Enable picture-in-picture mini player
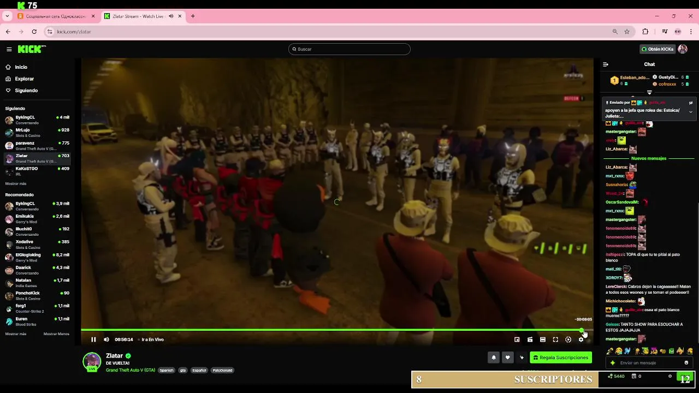The height and width of the screenshot is (393, 699). click(517, 340)
